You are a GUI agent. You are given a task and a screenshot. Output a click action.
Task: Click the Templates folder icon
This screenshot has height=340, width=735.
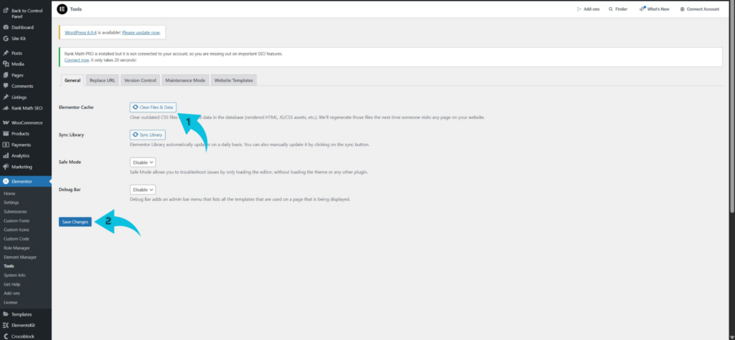coord(6,314)
